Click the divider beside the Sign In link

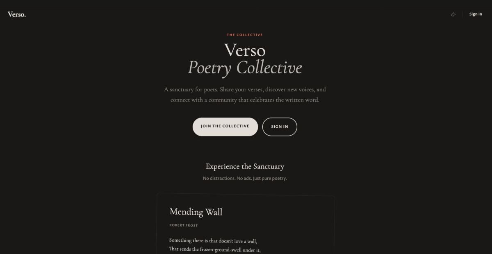(x=463, y=14)
